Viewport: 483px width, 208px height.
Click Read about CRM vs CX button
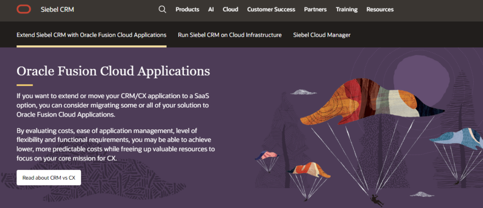(49, 177)
